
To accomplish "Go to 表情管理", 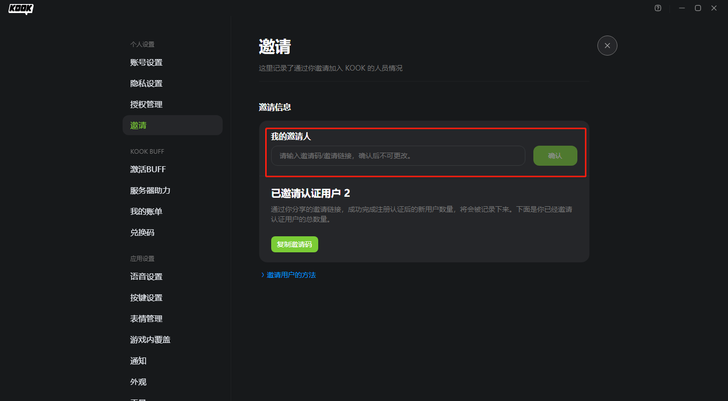I will [173, 319].
